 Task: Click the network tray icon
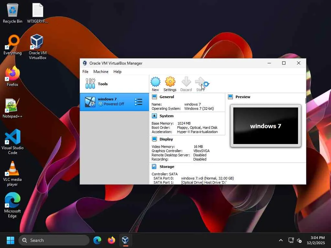291,240
